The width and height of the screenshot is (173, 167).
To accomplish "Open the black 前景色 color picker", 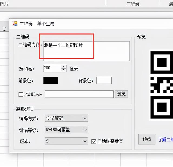I will 51,81.
